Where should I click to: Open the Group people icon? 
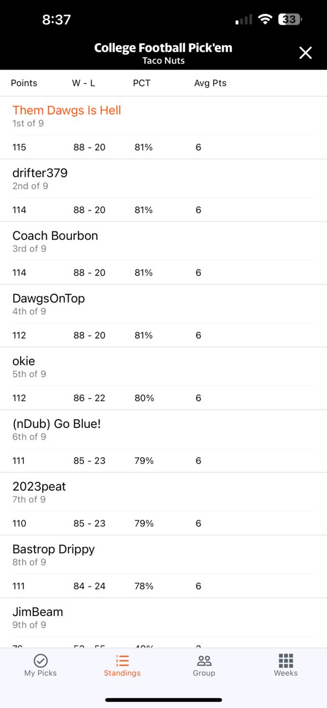point(204,660)
